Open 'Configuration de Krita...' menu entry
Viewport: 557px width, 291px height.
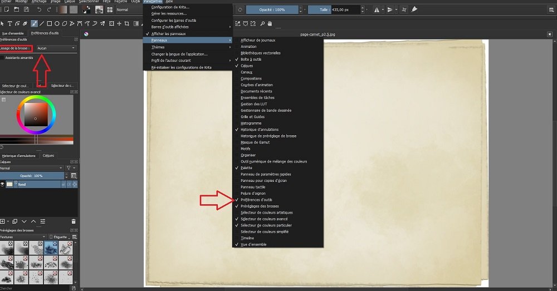point(170,7)
